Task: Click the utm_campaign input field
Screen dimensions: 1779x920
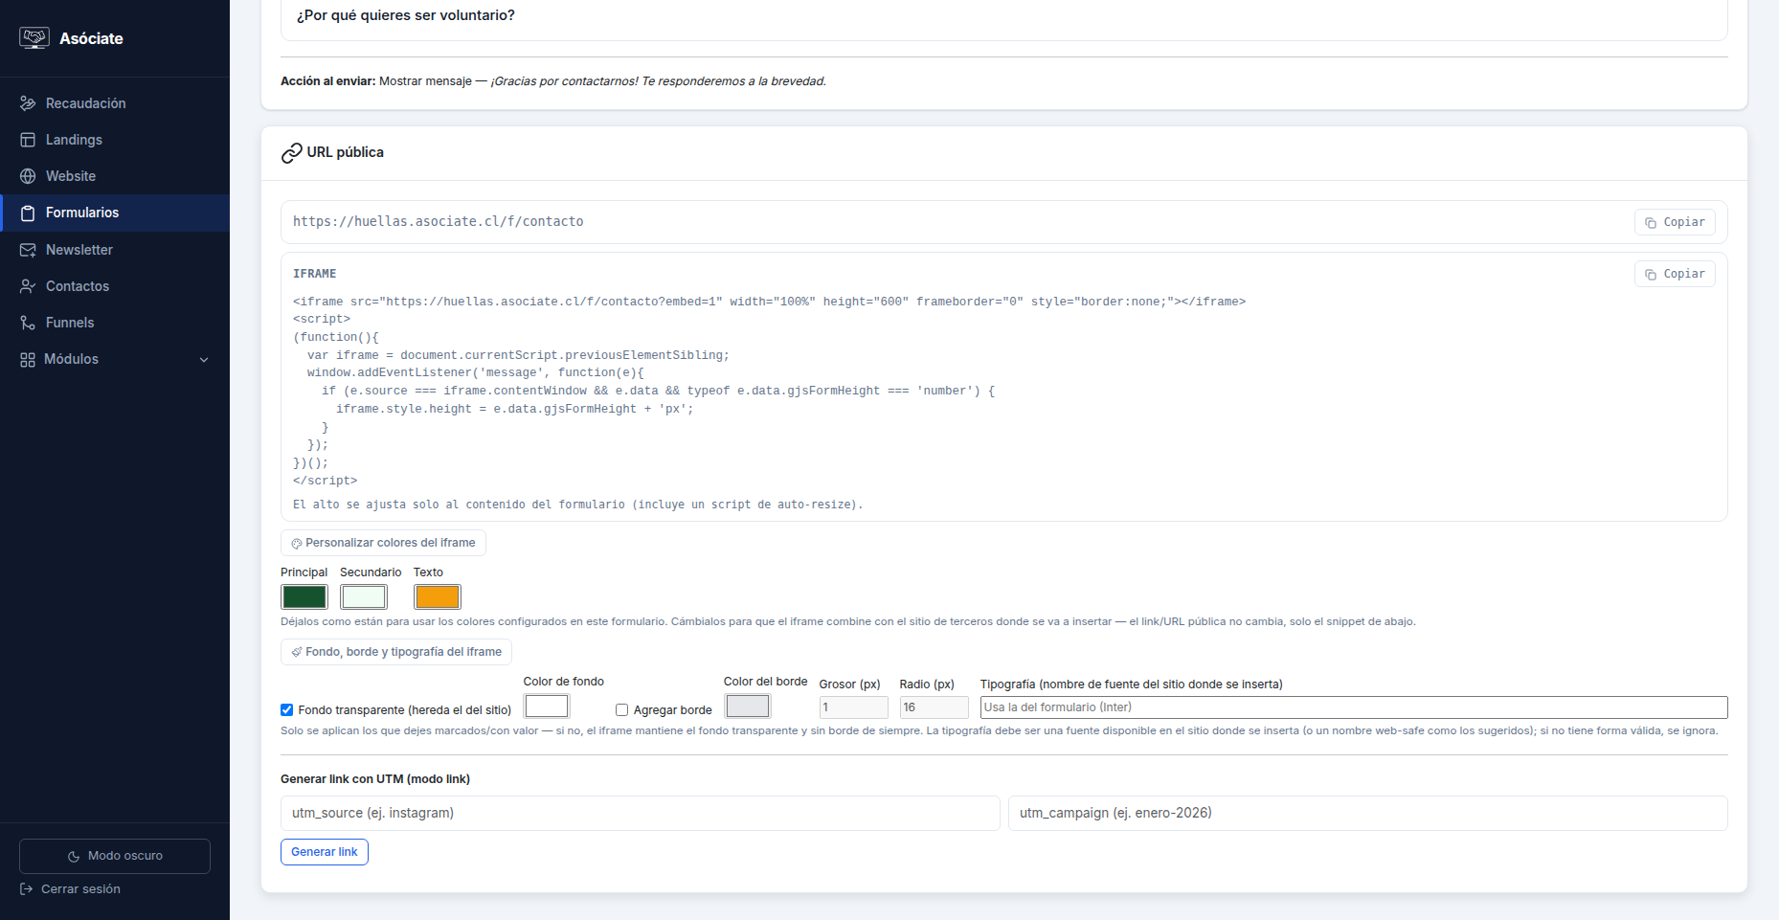Action: coord(1368,814)
